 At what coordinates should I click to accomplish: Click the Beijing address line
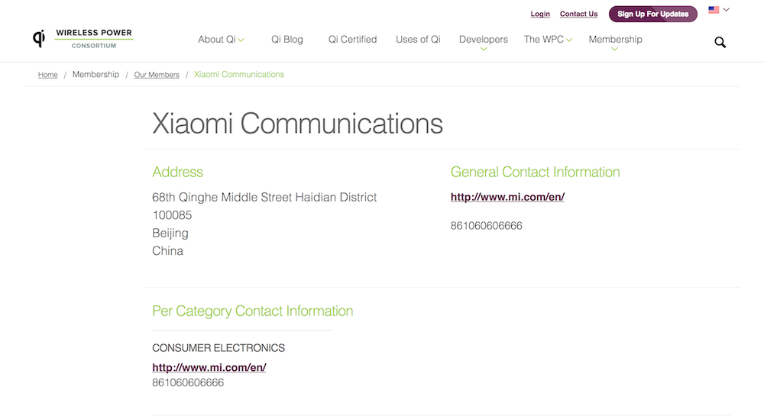tap(170, 233)
